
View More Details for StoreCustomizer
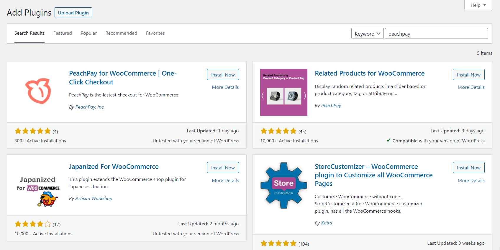(x=471, y=181)
